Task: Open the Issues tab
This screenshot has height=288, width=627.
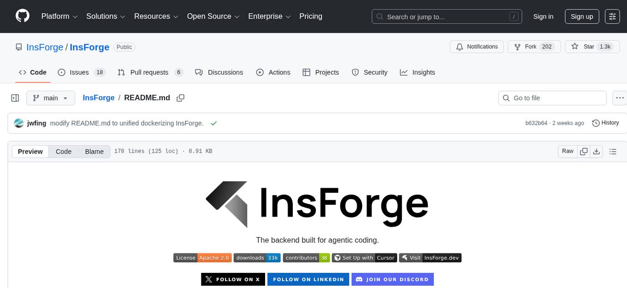Action: 79,72
